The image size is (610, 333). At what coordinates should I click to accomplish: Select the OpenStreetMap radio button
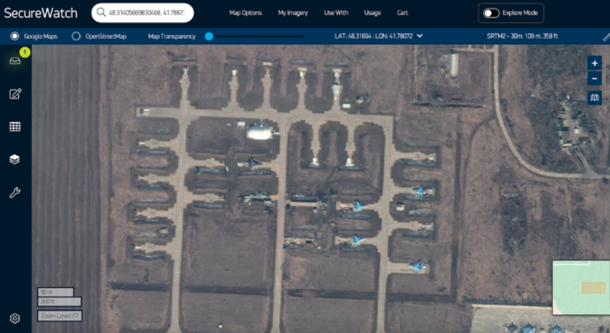pyautogui.click(x=76, y=36)
